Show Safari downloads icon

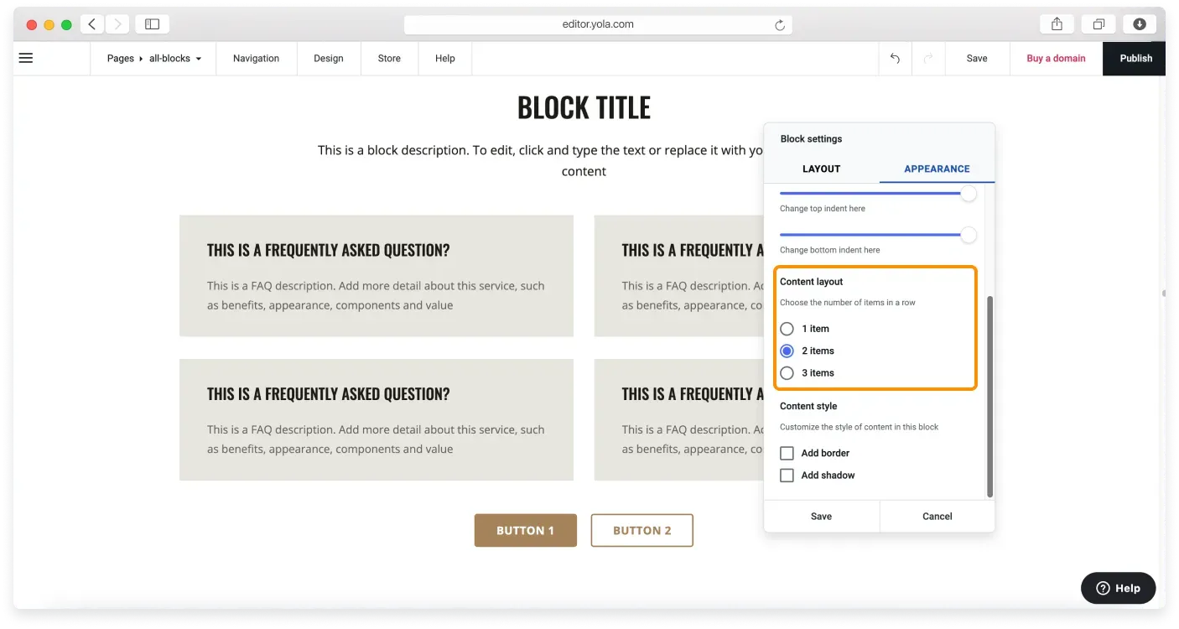[1140, 24]
